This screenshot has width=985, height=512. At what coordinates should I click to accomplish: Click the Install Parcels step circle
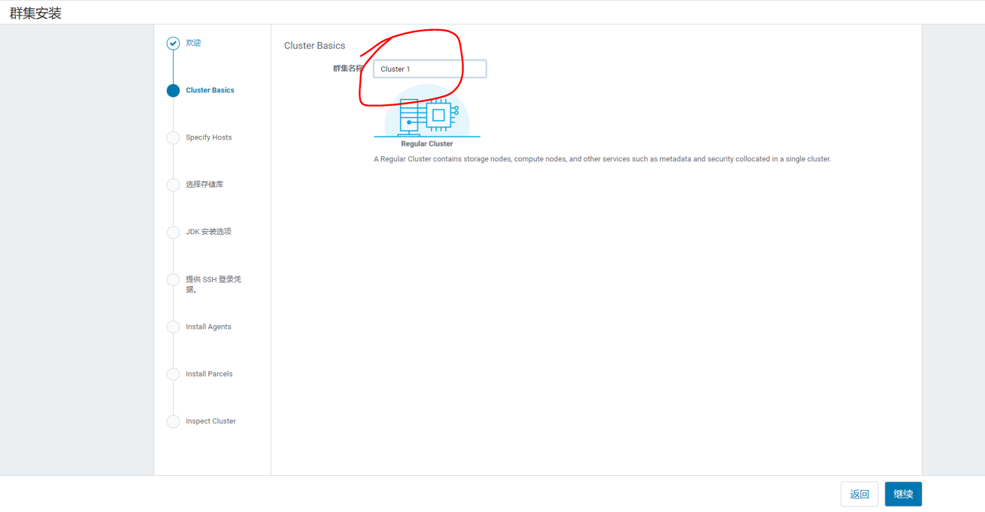pyautogui.click(x=173, y=374)
